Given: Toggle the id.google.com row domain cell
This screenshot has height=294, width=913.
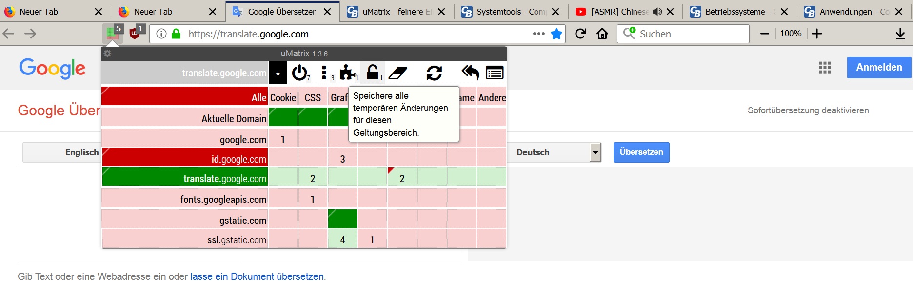Looking at the screenshot, I should [x=185, y=158].
